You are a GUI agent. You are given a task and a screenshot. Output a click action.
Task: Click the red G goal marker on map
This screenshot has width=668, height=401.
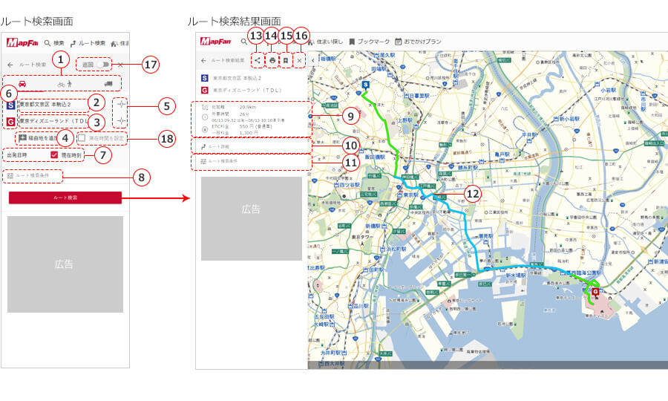click(595, 293)
